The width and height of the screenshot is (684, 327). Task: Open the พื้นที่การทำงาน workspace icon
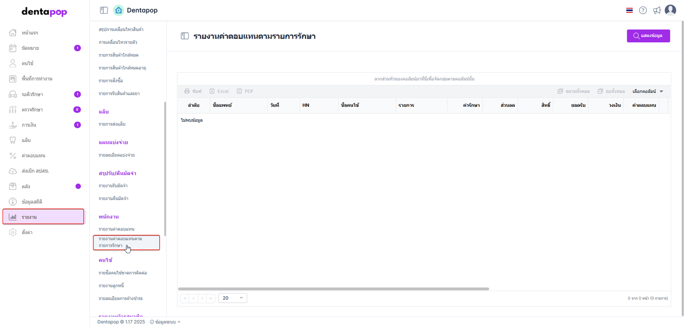click(13, 79)
